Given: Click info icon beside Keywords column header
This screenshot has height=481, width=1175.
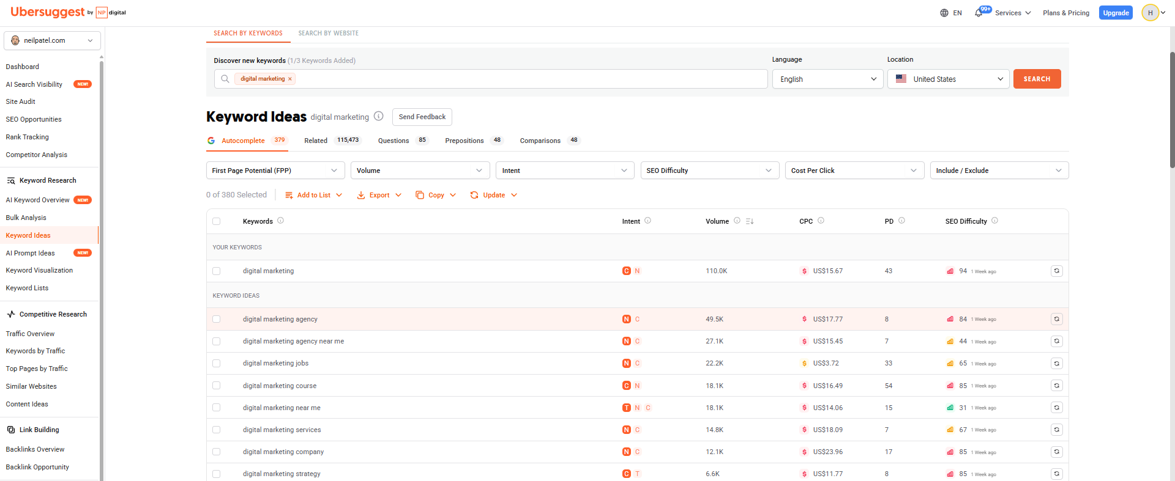Looking at the screenshot, I should 280,221.
